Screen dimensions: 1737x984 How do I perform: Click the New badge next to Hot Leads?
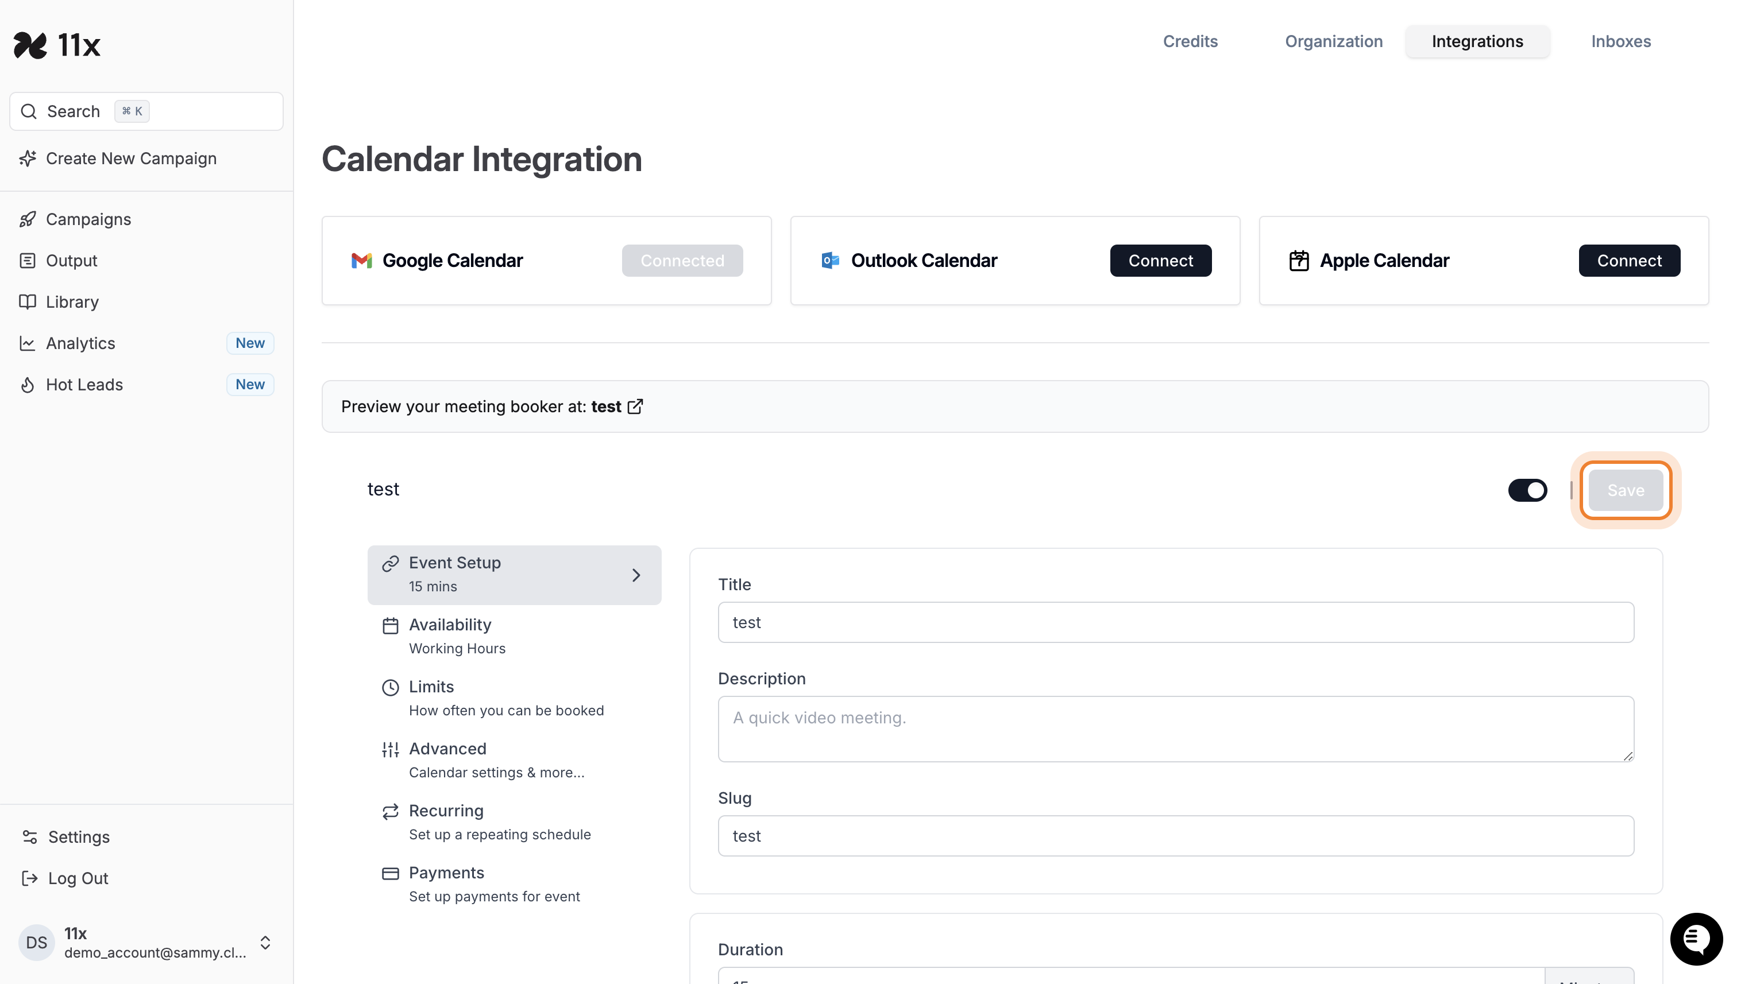pos(249,385)
